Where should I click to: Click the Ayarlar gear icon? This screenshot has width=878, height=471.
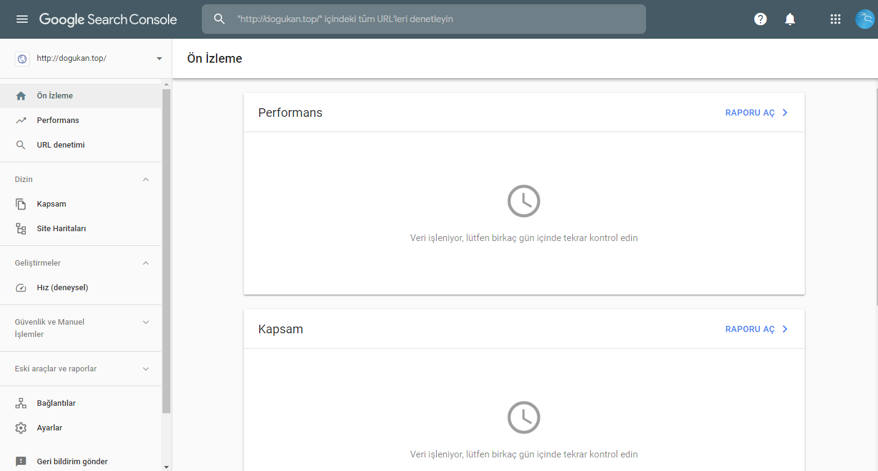click(x=21, y=428)
